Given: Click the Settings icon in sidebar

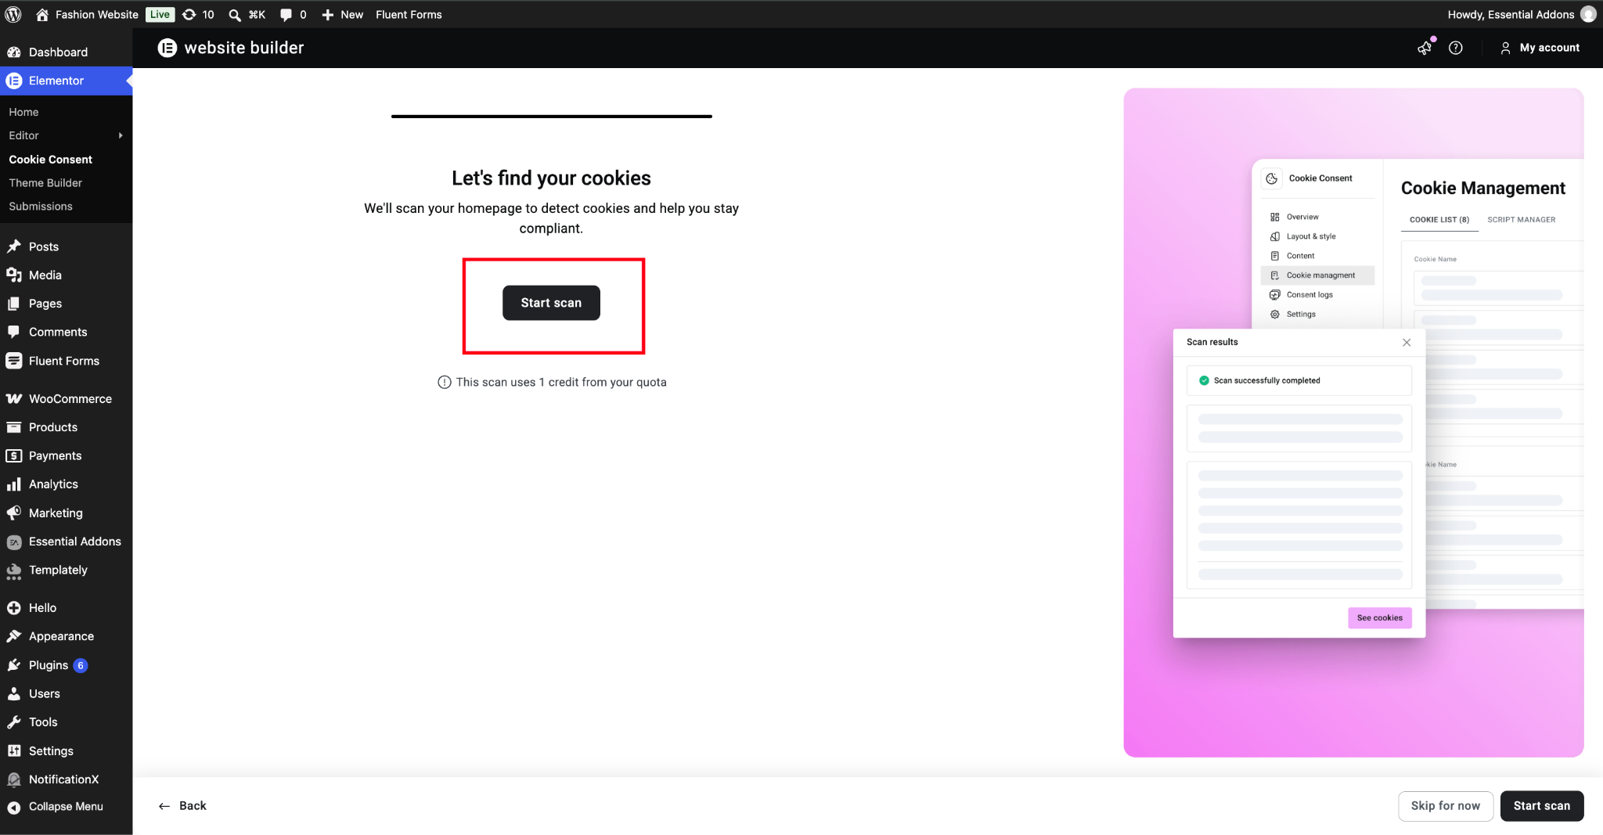Looking at the screenshot, I should pyautogui.click(x=14, y=750).
